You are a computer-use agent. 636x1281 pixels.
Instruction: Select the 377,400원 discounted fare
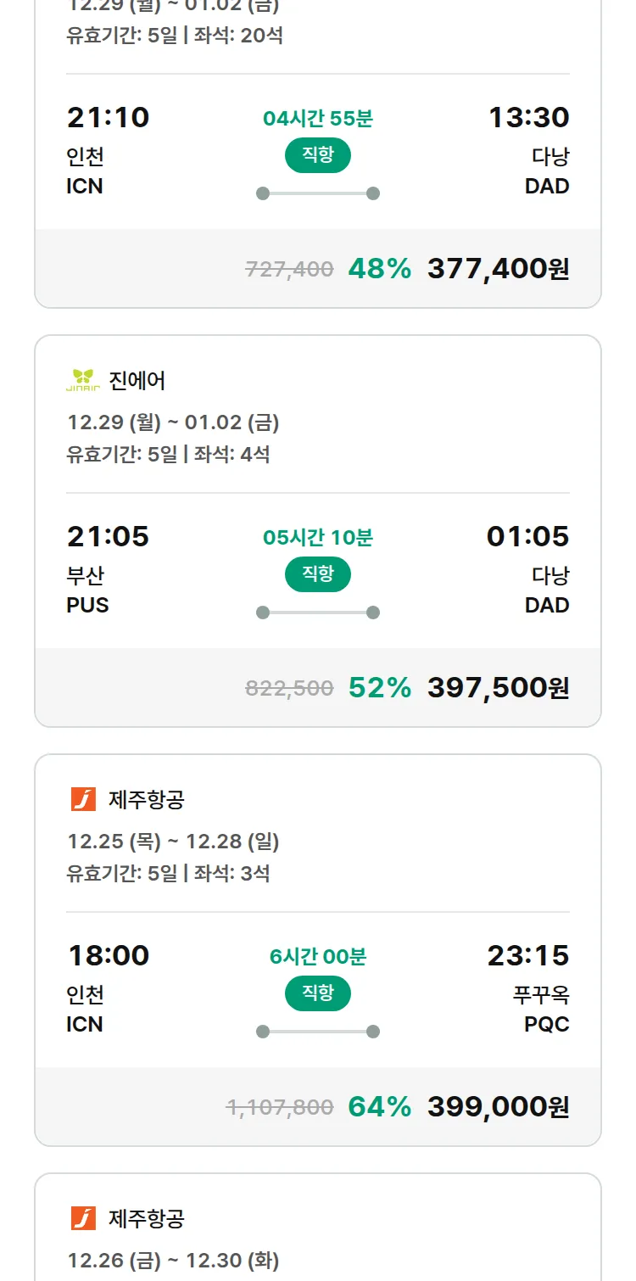498,269
